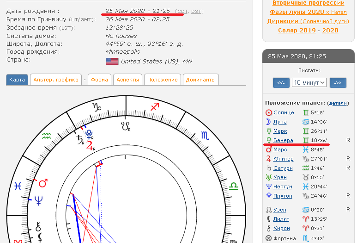The width and height of the screenshot is (357, 243).
Task: Click the Capricorn sign icon in Jupiter row
Action: pyautogui.click(x=306, y=159)
